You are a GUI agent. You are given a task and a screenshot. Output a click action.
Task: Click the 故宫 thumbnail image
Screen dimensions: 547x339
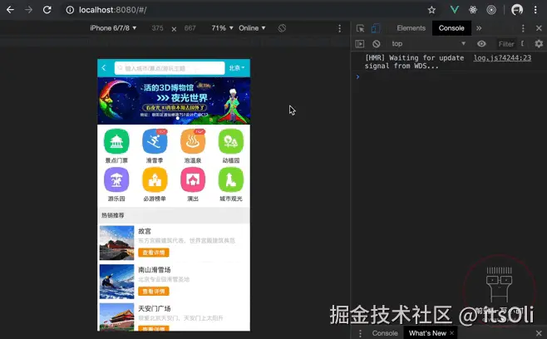(116, 243)
